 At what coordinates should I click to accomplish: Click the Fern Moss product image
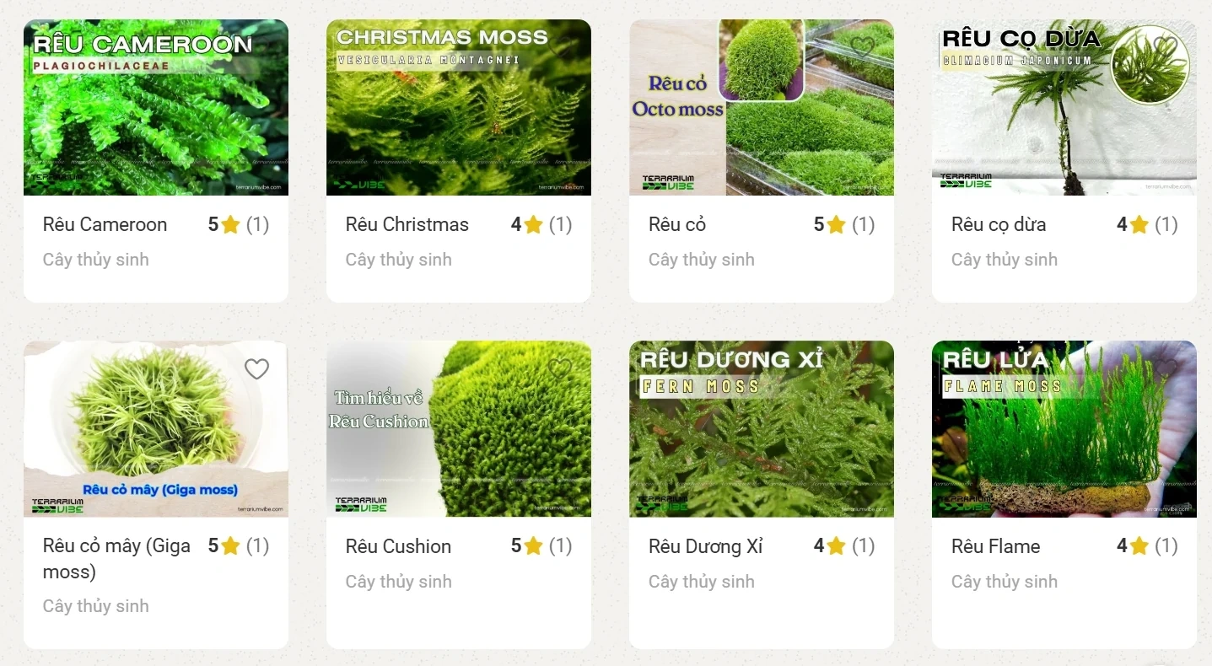point(761,429)
